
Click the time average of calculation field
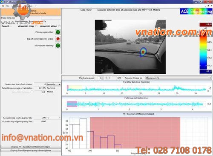coord(40,88)
